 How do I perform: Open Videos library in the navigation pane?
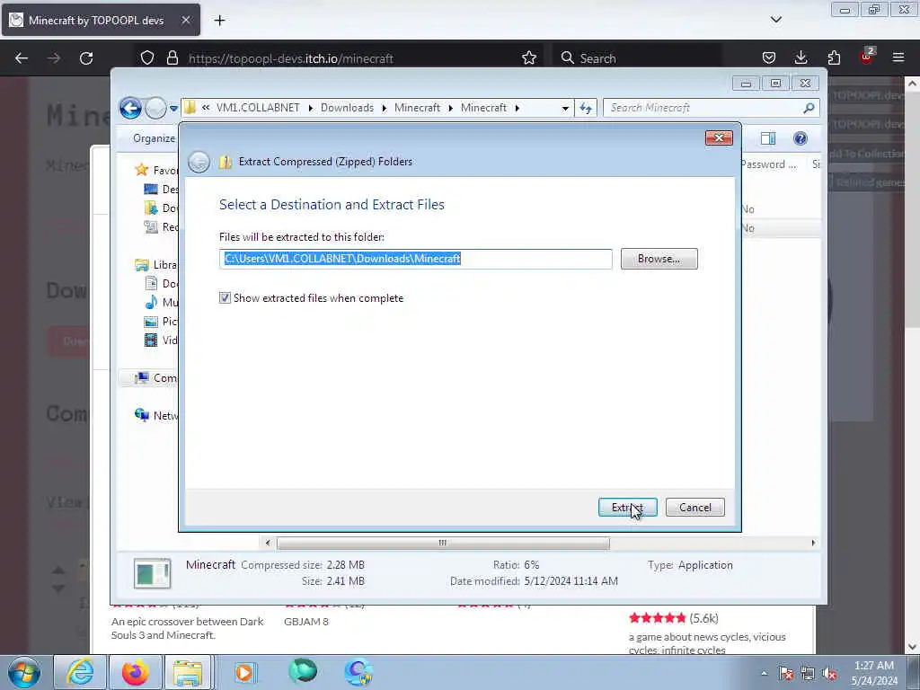(x=161, y=340)
